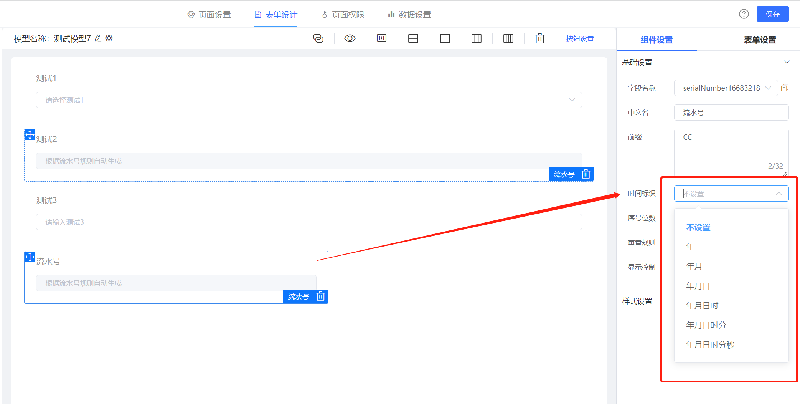The width and height of the screenshot is (800, 404).
Task: Choose the 年月日时分 option
Action: [731, 325]
